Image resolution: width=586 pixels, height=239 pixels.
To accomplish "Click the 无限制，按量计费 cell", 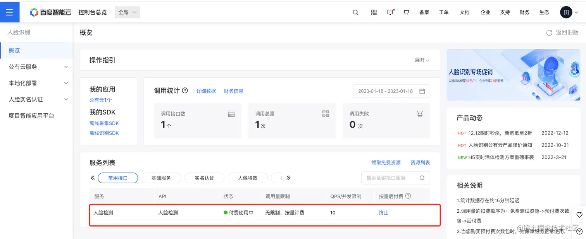I will coord(285,213).
